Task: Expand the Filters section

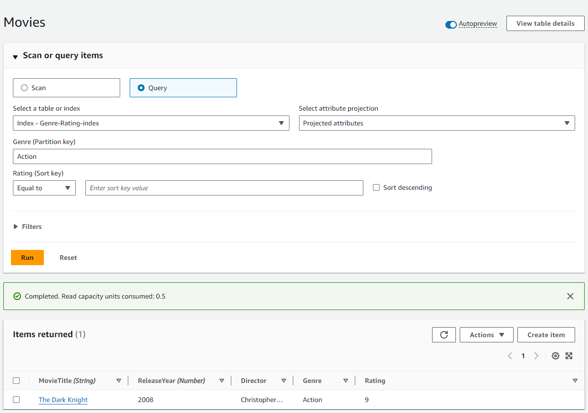Action: 28,227
